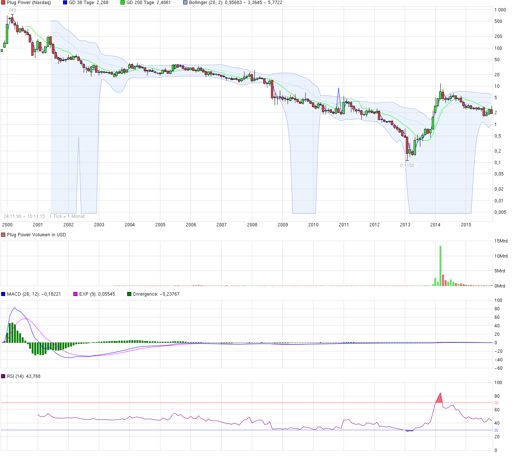The height and width of the screenshot is (456, 514).
Task: Click the 'RSI (14): 43,768' label
Action: 24,376
